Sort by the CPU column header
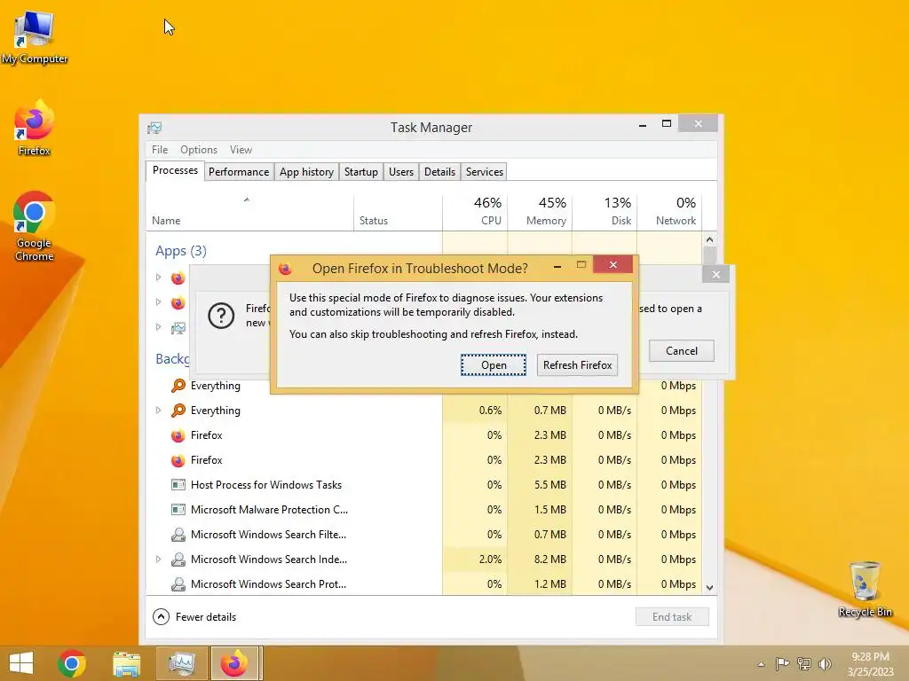Viewport: 909px width, 681px height. 476,211
